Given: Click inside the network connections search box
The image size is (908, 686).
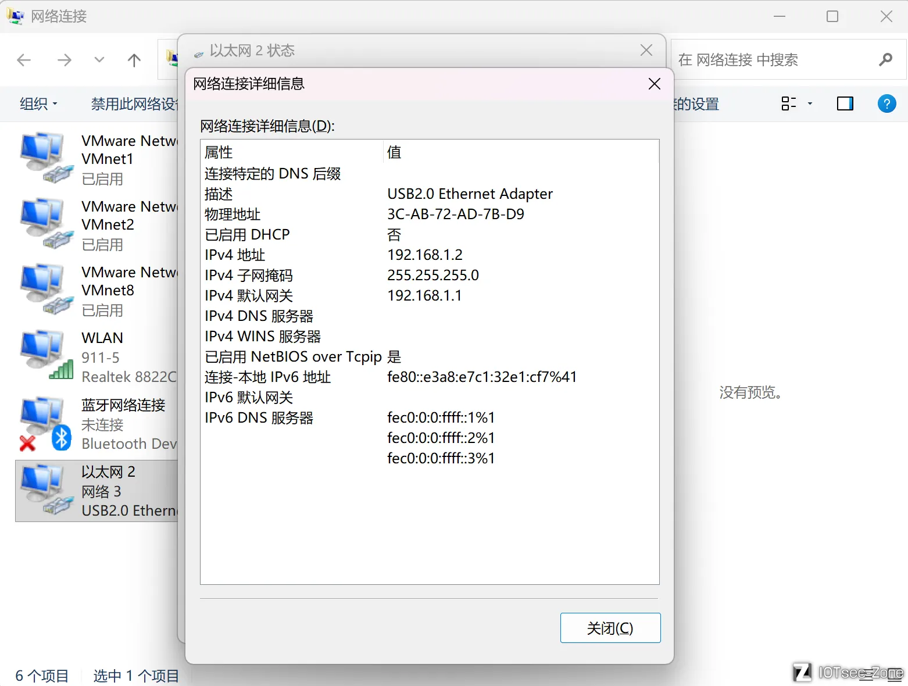Looking at the screenshot, I should pyautogui.click(x=773, y=60).
